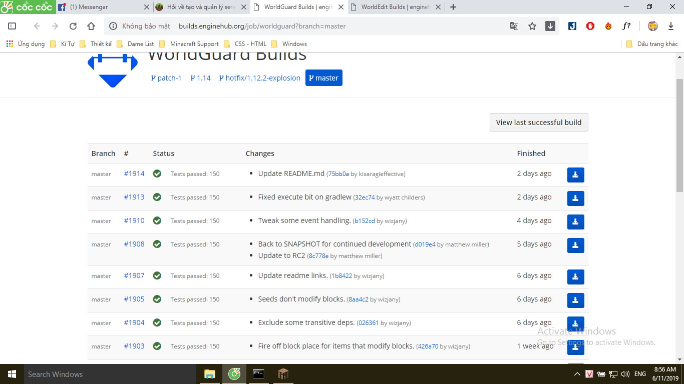Open commit 32ec74 link
684x384 pixels.
coord(365,197)
